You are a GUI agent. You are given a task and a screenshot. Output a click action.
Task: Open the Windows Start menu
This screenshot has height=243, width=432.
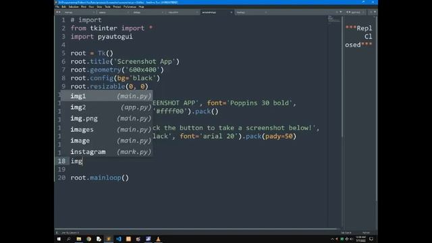[59, 239]
